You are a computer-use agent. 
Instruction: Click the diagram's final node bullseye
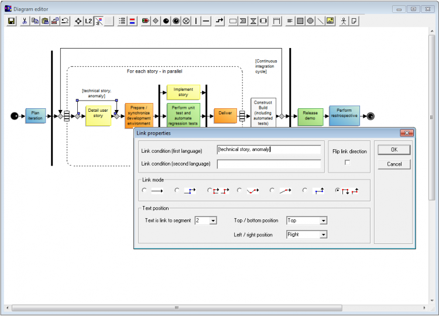(371, 116)
